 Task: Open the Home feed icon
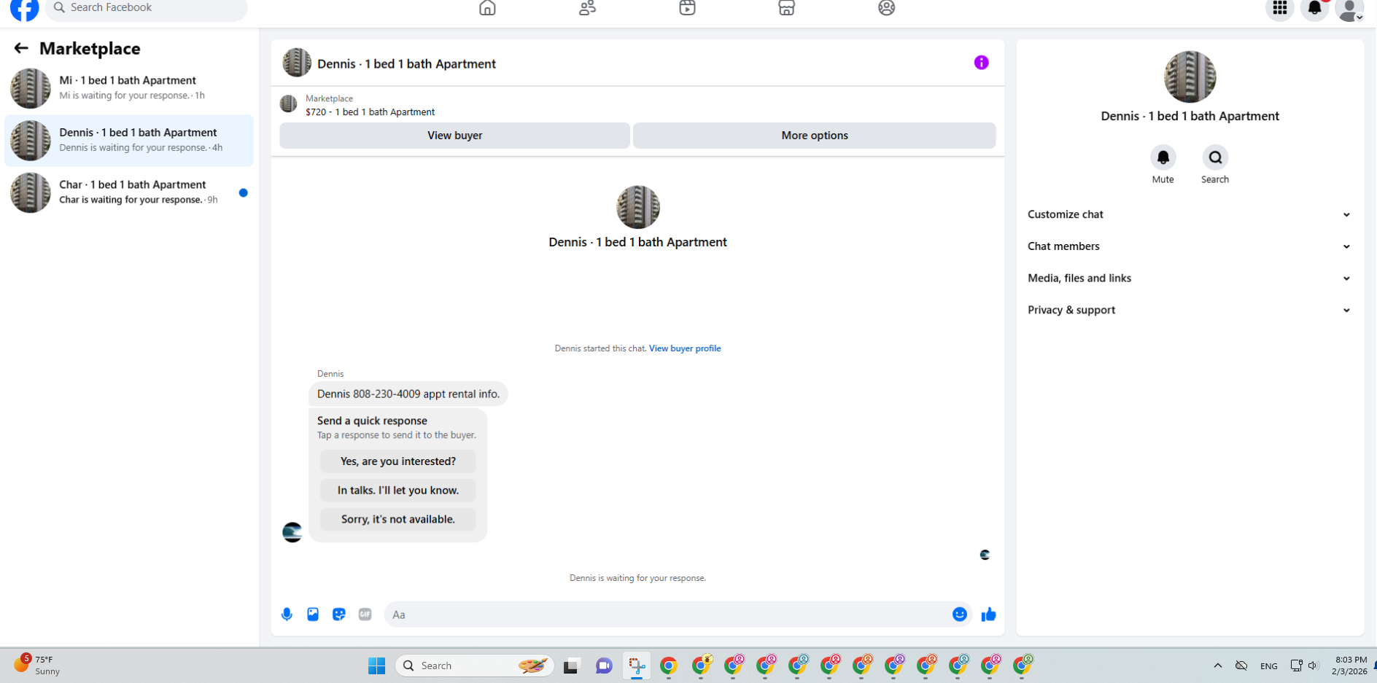(x=487, y=8)
